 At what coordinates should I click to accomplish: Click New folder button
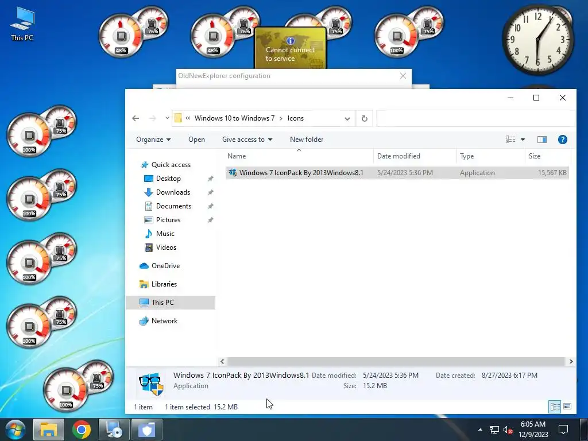click(307, 140)
